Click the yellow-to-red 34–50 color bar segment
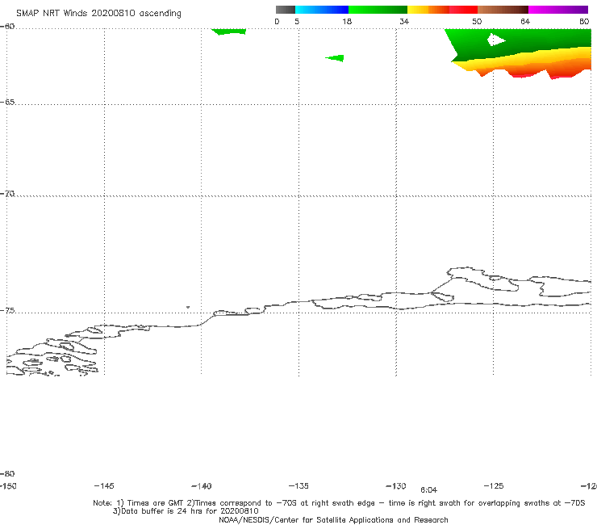 tap(442, 10)
